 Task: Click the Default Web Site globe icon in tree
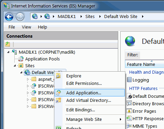click(x=27, y=72)
